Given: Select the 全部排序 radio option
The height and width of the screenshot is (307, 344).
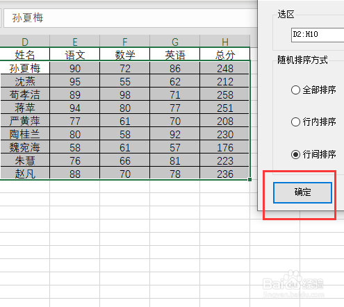Looking at the screenshot, I should click(x=313, y=90).
